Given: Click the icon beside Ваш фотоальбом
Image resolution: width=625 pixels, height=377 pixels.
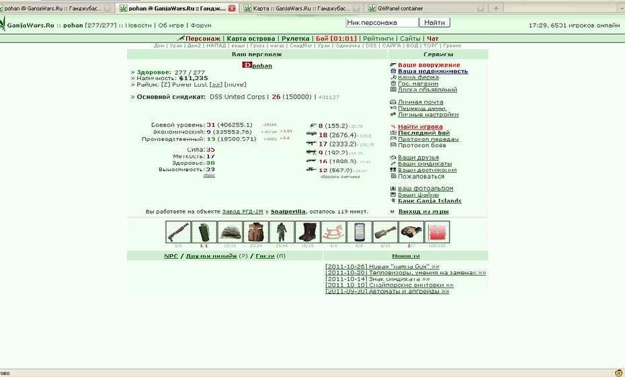Looking at the screenshot, I should [x=393, y=188].
